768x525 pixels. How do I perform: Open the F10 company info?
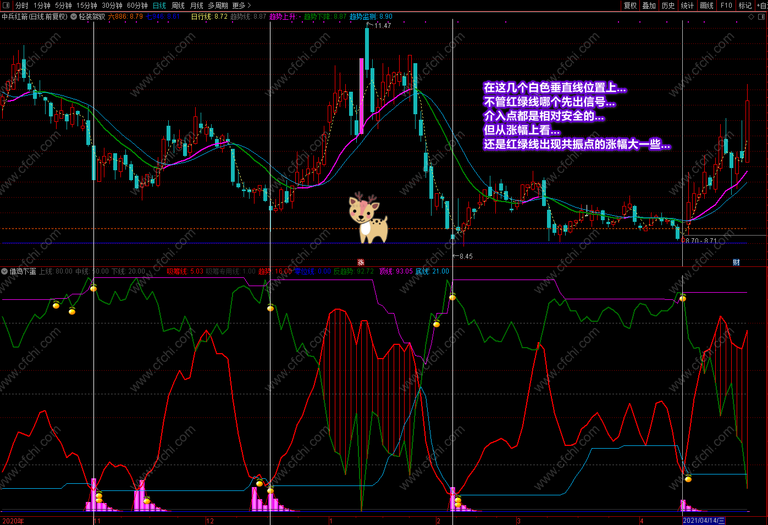coord(726,5)
